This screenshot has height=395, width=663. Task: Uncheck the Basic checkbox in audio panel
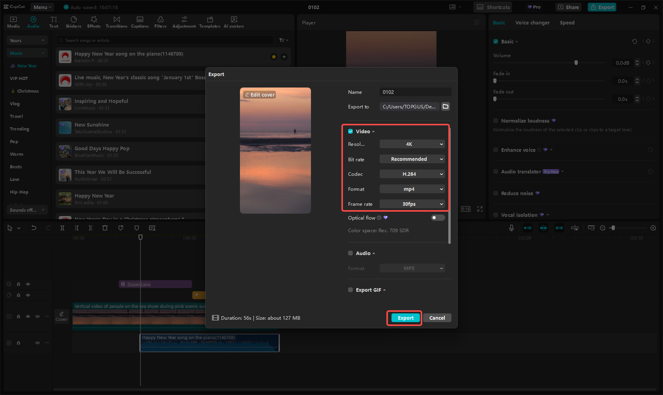pyautogui.click(x=496, y=41)
